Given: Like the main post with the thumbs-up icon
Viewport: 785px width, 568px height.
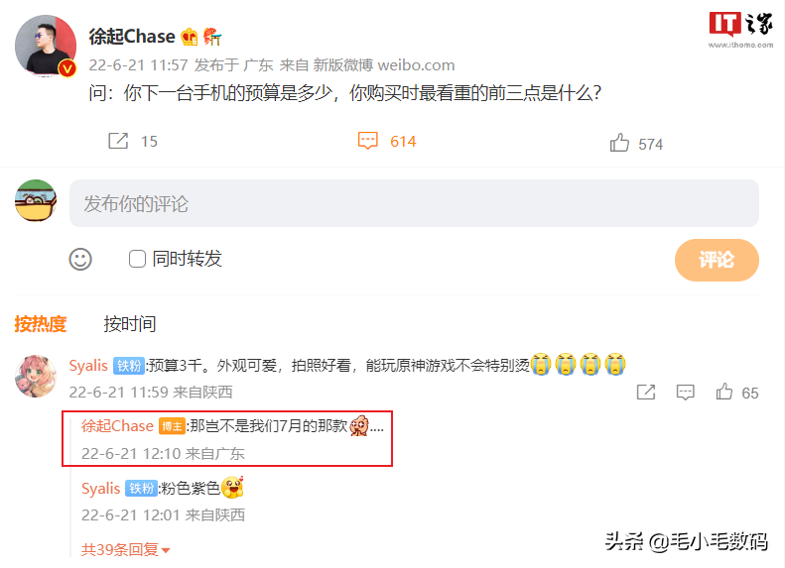Looking at the screenshot, I should (619, 143).
